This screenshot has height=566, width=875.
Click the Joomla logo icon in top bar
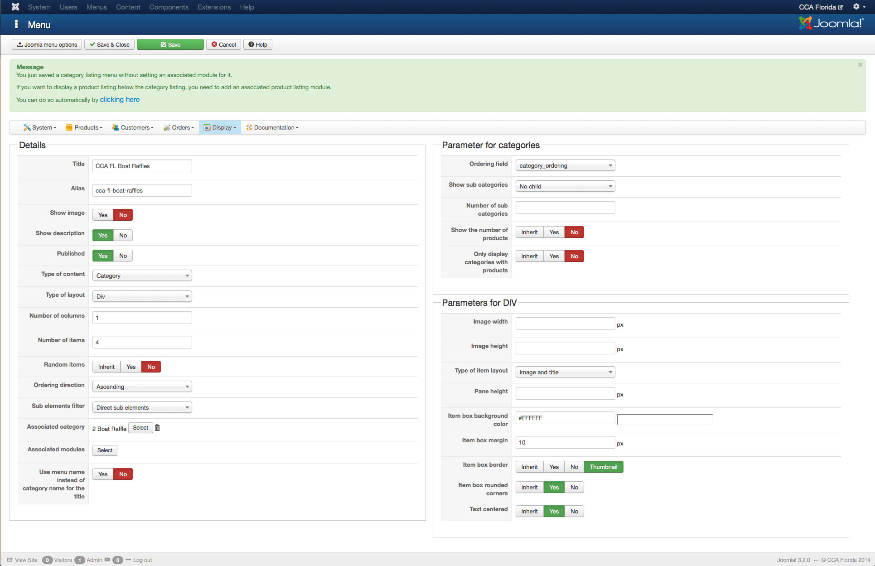point(15,7)
